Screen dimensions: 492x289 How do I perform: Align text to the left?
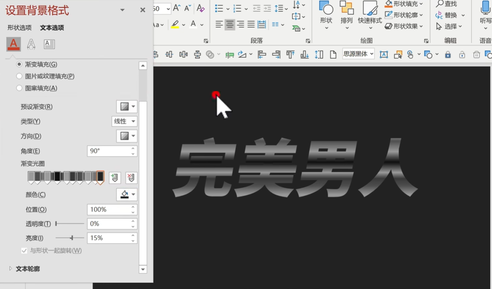pos(219,25)
